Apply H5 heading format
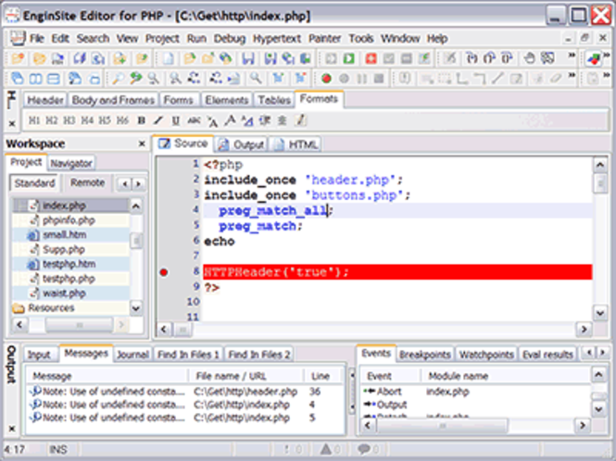The image size is (616, 461). (105, 120)
